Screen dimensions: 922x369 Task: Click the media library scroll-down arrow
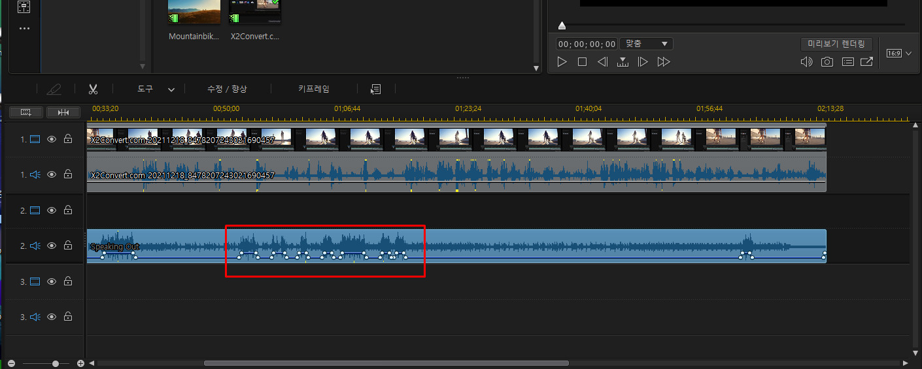(536, 68)
